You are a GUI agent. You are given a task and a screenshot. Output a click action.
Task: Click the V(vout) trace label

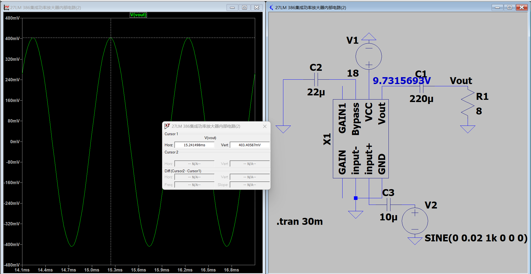click(x=138, y=15)
